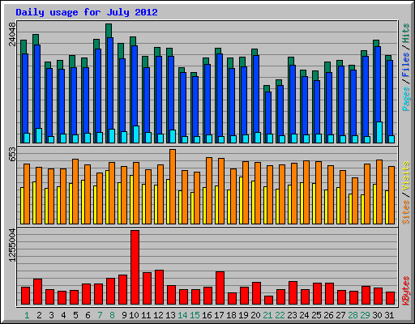
Task: Click the 'Visits' legend label
Action: tap(406, 177)
